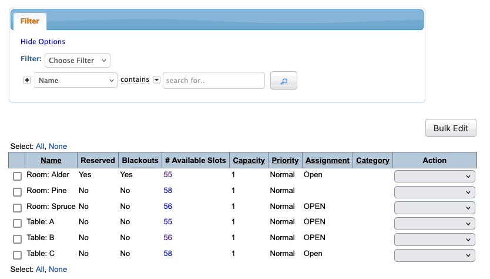This screenshot has width=490, height=279.
Task: Tick the checkbox for Room: Alder
Action: tap(17, 176)
